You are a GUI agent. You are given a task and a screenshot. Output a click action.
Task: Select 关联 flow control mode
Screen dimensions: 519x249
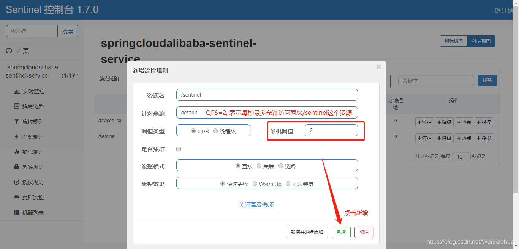pyautogui.click(x=259, y=166)
